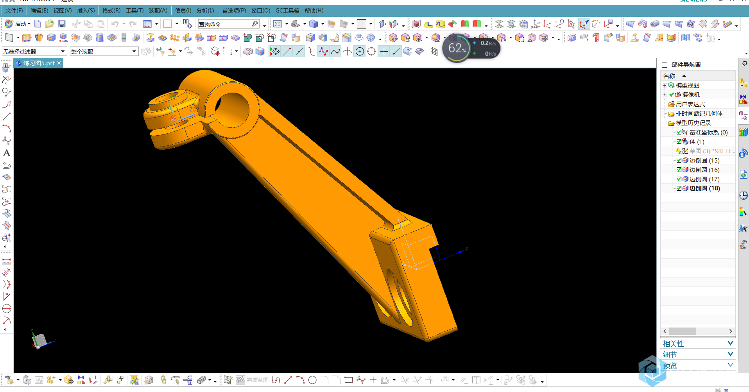Click the Unite boolean icon
This screenshot has height=392, width=749.
247,38
